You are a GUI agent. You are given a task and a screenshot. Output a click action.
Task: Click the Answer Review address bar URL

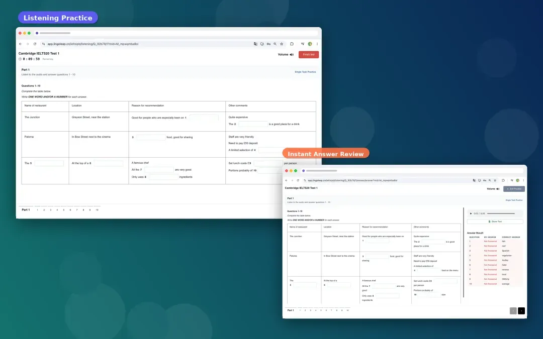[x=352, y=180]
